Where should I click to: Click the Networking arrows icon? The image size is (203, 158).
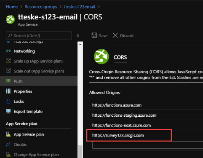(8, 51)
